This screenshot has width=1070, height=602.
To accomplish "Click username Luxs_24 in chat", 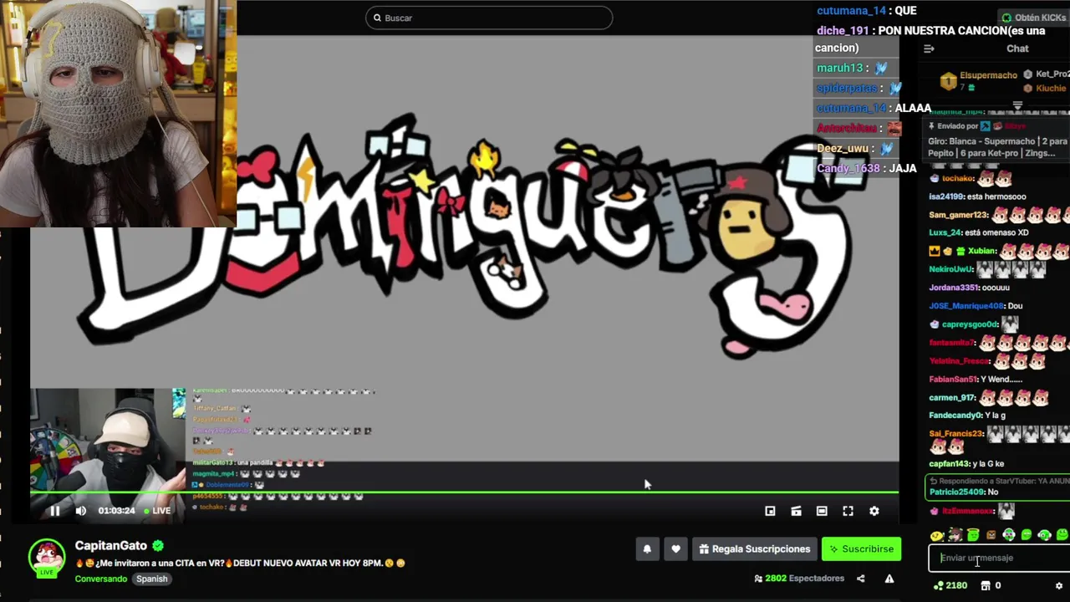I will click(945, 232).
